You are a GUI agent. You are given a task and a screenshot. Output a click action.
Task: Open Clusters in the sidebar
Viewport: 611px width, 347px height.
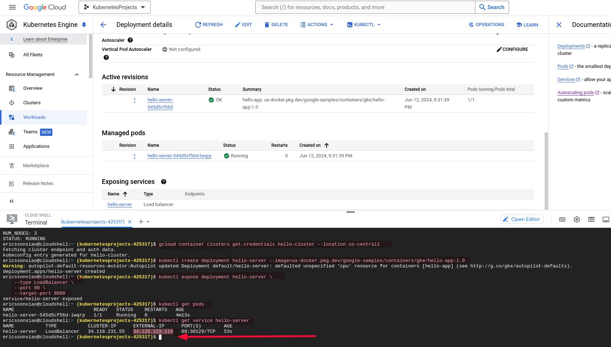point(32,103)
